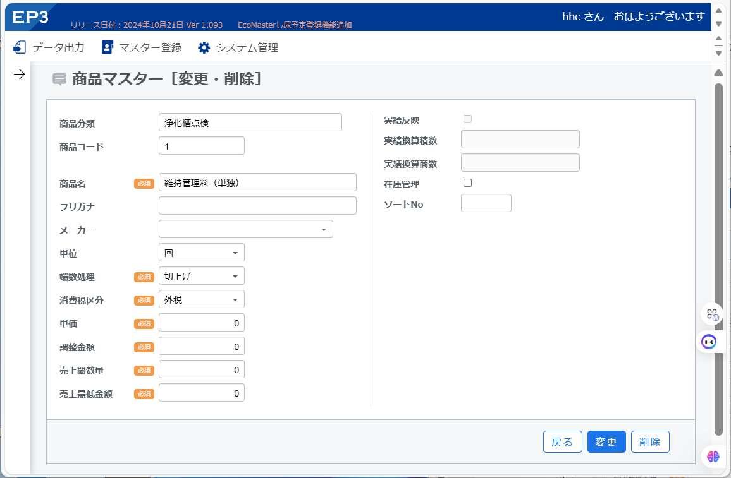Open the 端数処理 dropdown showing 切上げ
The height and width of the screenshot is (478, 731).
click(x=201, y=276)
